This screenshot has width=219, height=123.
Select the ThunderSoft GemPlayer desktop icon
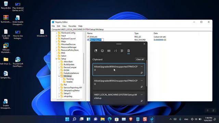[x=18, y=62]
